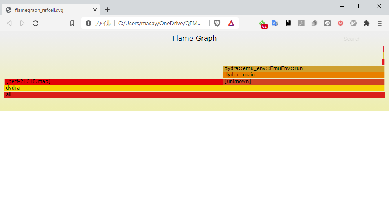Bookmark this page with the bookmark icon
Viewport: 389px width, 212px height.
(x=72, y=23)
